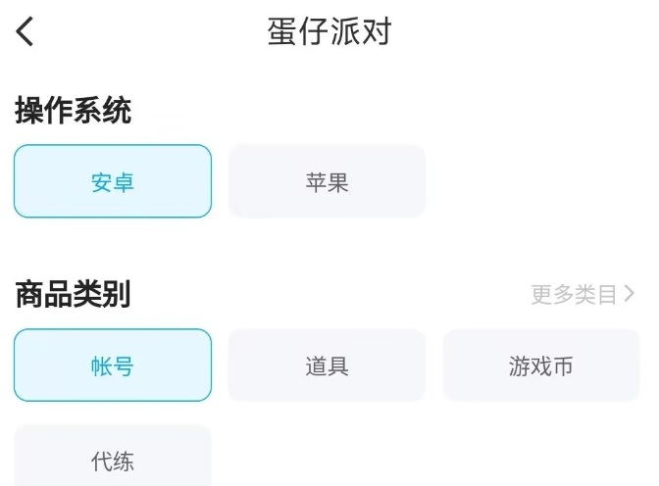The width and height of the screenshot is (659, 486).
Task: Select the 帐号 product category
Action: 113,365
